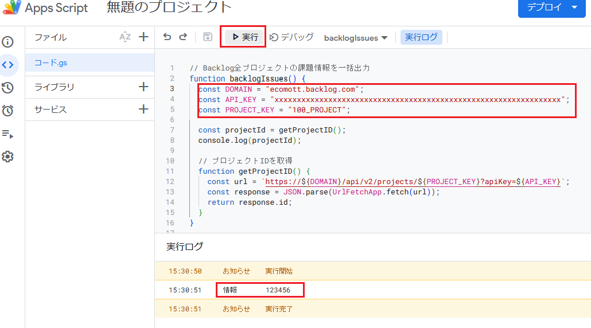Save the project with floppy icon

[x=208, y=37]
